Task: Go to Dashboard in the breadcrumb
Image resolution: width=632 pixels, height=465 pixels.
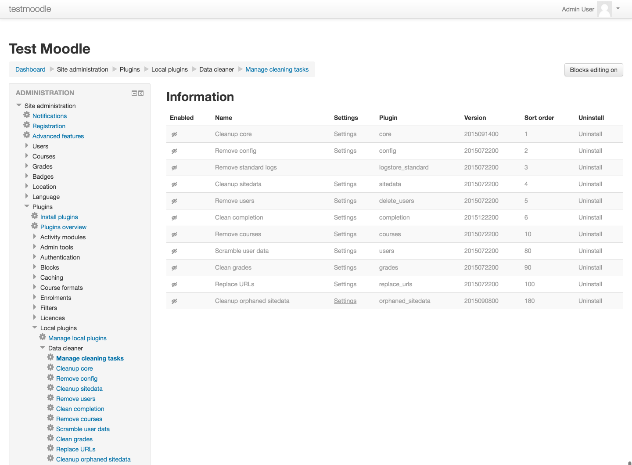Action: click(30, 69)
